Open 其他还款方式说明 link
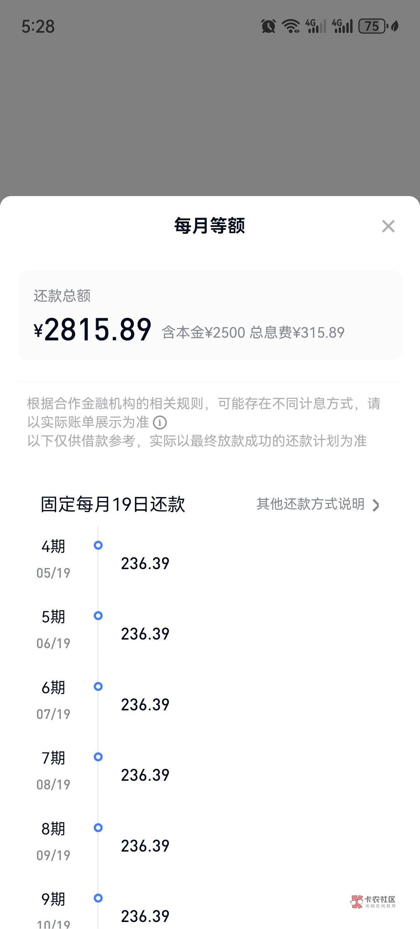Image resolution: width=420 pixels, height=929 pixels. point(310,504)
